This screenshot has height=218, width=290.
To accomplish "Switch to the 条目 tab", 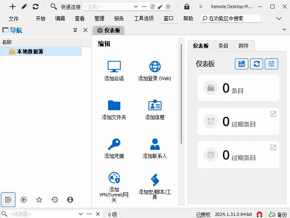I will click(223, 46).
